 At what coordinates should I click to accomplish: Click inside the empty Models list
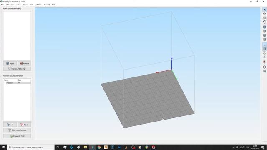click(17, 36)
